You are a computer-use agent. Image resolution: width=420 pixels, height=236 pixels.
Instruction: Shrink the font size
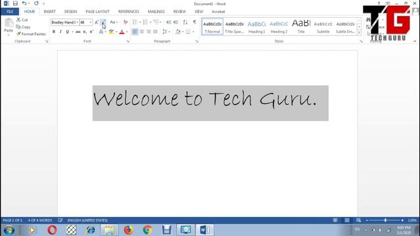(x=103, y=22)
